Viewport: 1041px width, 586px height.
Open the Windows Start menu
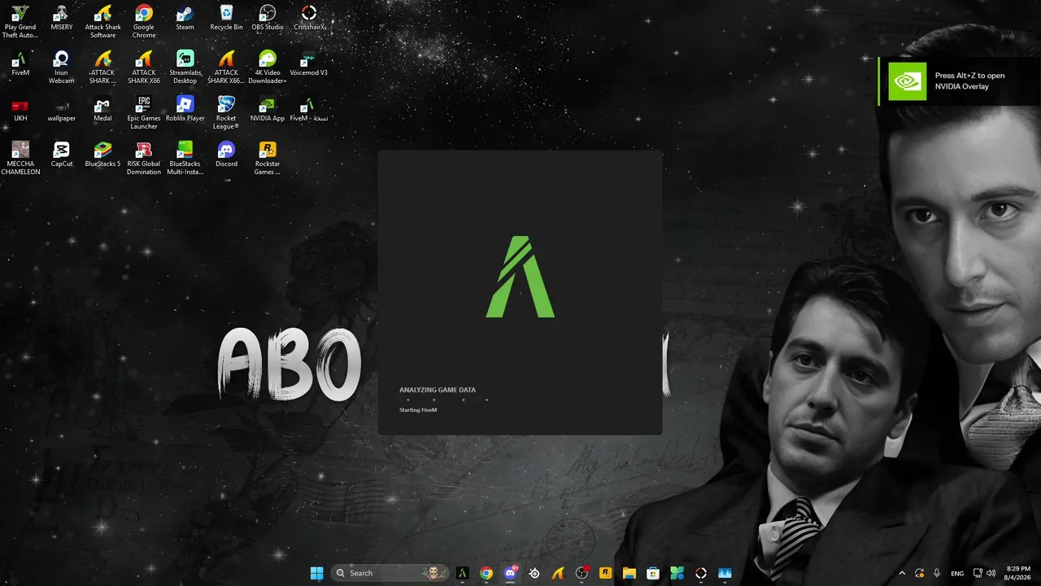click(316, 573)
